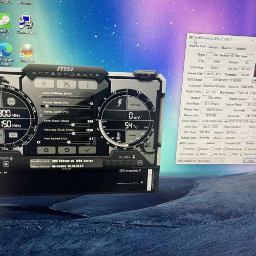Toggle the Ray Tracing checkbox in GPU-Z
Image resolution: width=256 pixels, height=256 pixels.
211,154
